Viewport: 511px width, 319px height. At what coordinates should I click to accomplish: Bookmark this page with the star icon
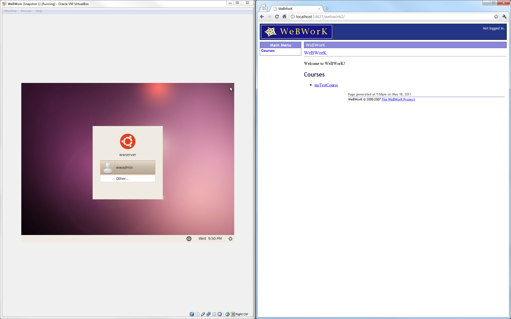point(496,17)
